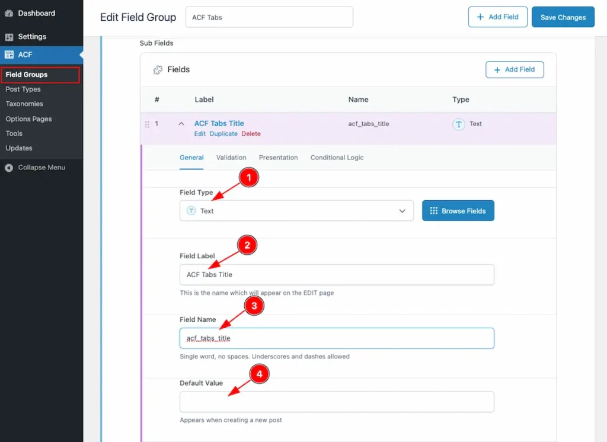Image resolution: width=607 pixels, height=442 pixels.
Task: Click the Fields puzzle-piece icon
Action: click(158, 70)
